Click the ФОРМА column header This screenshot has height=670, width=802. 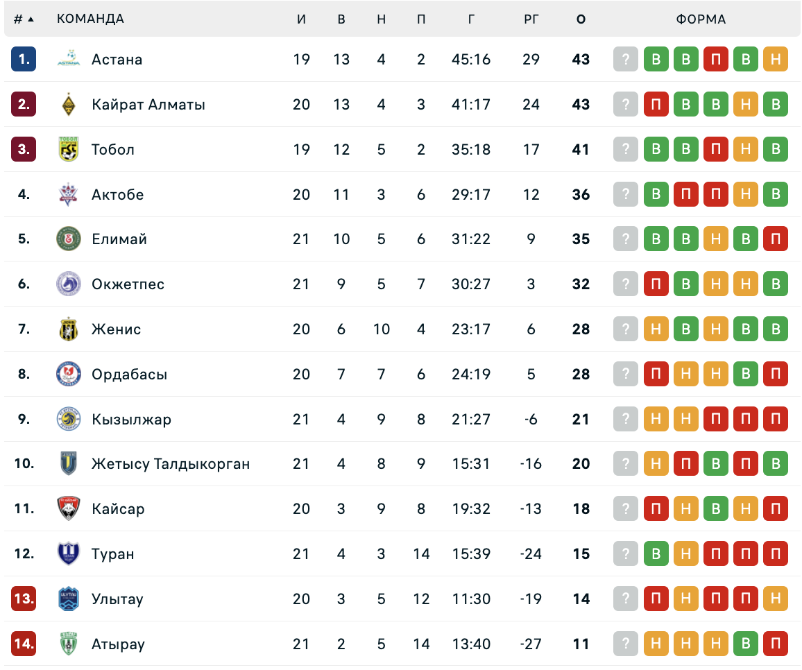(701, 19)
